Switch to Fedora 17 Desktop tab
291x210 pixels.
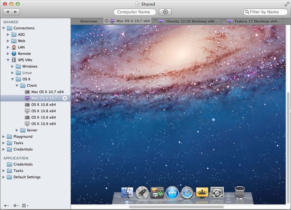point(256,21)
